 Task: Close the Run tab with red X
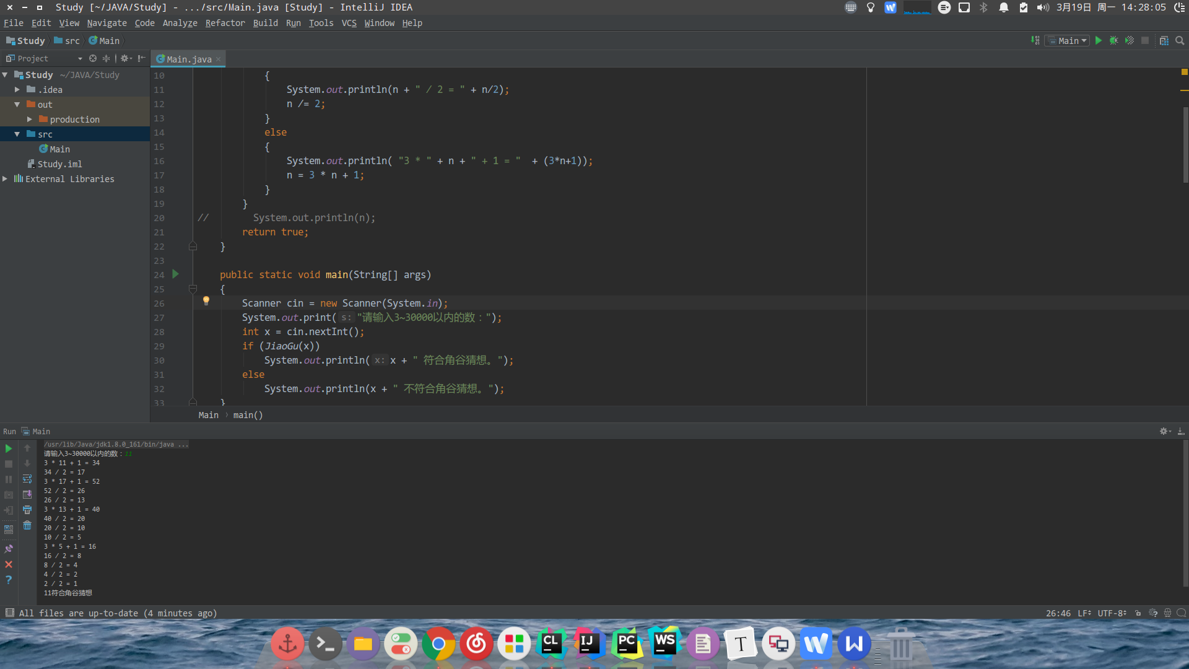coord(9,564)
